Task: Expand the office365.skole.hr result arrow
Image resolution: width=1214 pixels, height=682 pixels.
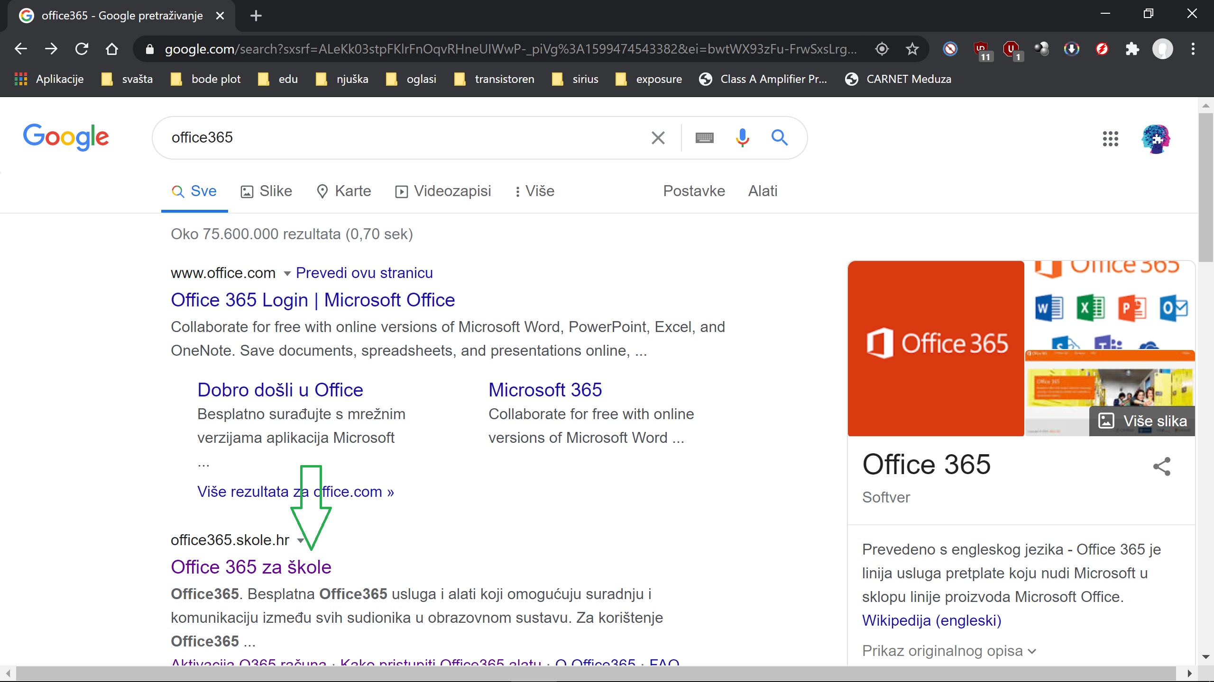Action: click(300, 540)
